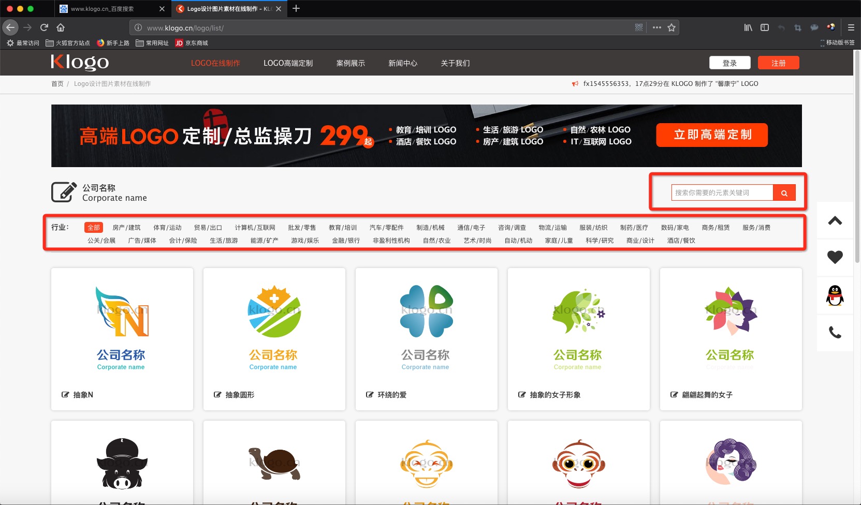Bookmark this page via the star icon
This screenshot has width=861, height=505.
click(x=671, y=27)
